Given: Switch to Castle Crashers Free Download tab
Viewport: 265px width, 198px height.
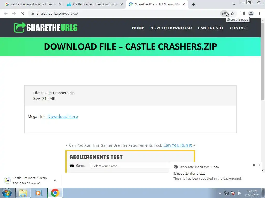Looking at the screenshot, I should coord(95,4).
